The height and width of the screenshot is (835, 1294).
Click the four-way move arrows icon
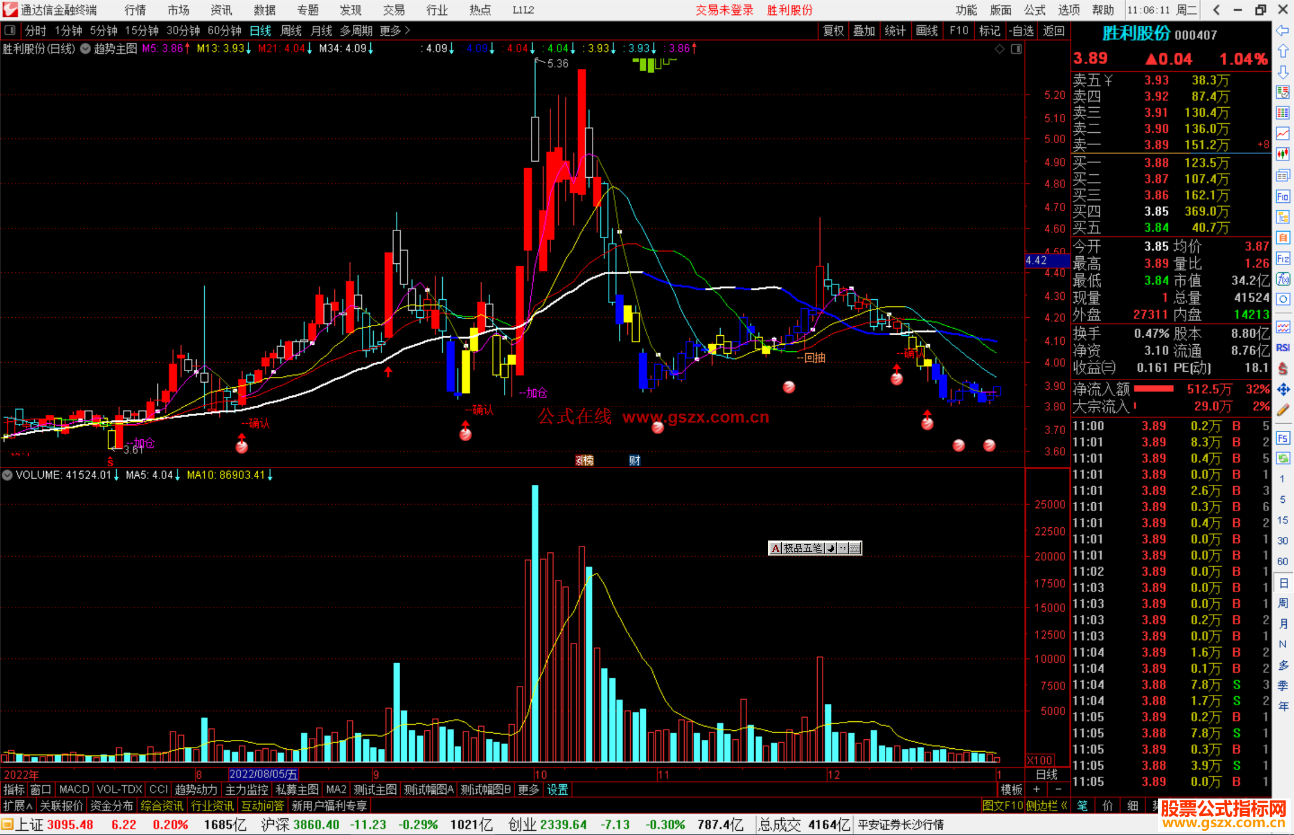click(x=1283, y=389)
